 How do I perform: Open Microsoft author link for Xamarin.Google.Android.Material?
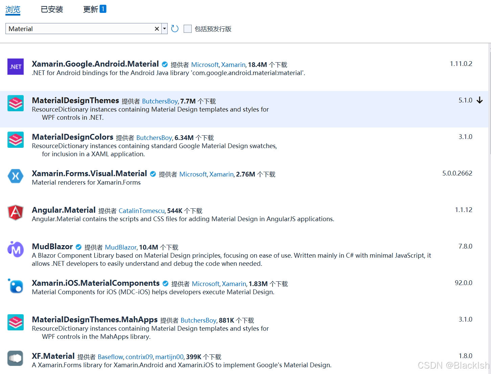[x=205, y=65]
